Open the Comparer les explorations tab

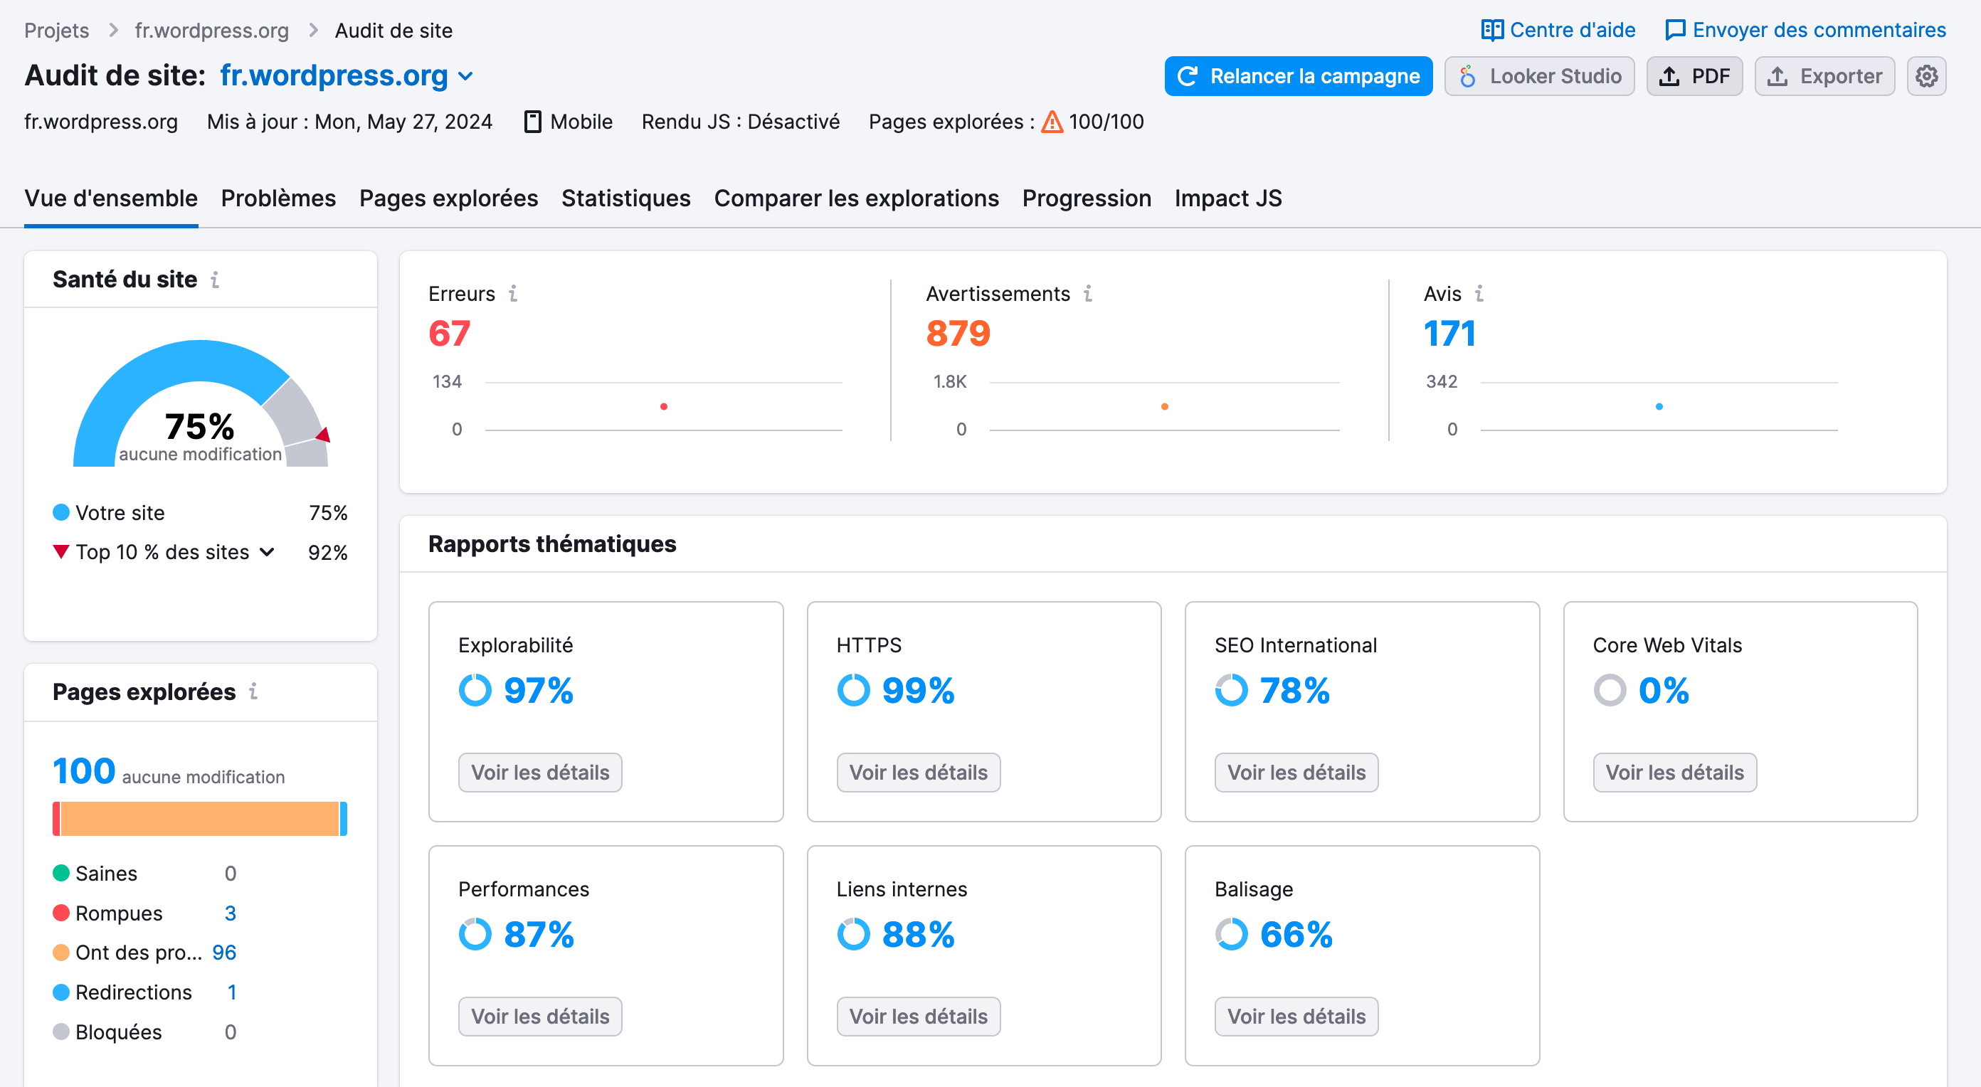[856, 198]
